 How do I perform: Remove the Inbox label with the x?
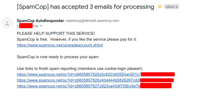177,7
